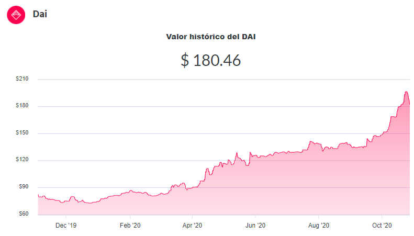The image size is (414, 236).
Task: Click the $150 y-axis label
Action: (23, 133)
